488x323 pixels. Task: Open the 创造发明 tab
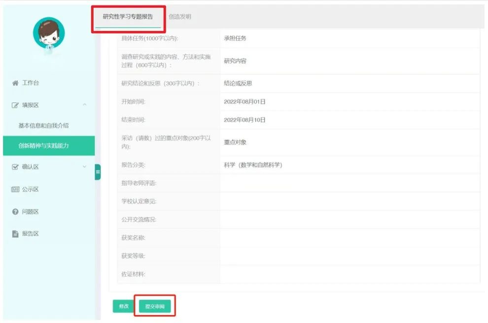click(180, 17)
